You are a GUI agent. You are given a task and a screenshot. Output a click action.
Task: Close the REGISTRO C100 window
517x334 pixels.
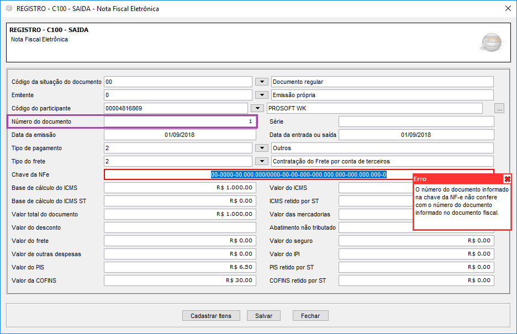508,9
